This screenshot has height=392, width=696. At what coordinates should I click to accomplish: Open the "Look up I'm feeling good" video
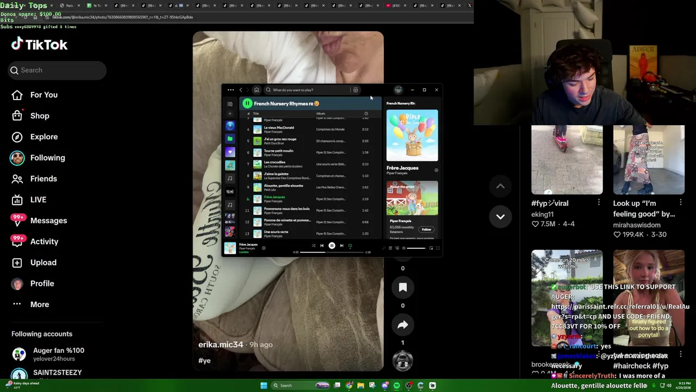[x=649, y=160]
